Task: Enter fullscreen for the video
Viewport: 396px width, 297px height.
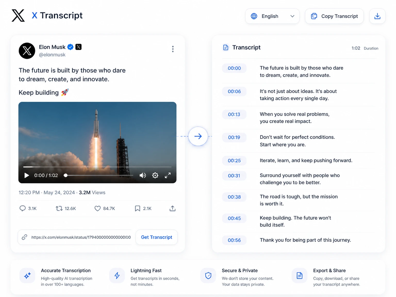Action: click(x=168, y=175)
